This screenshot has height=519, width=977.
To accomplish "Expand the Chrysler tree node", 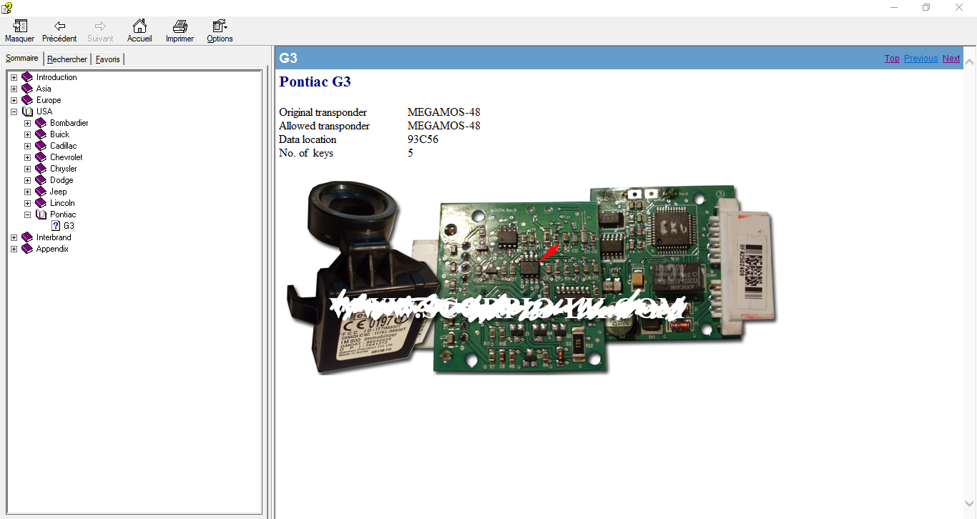I will [x=27, y=169].
